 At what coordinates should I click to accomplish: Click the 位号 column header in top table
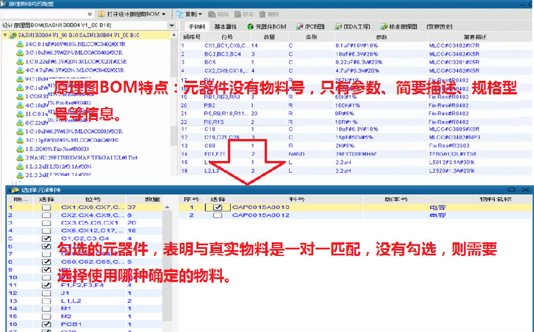click(227, 36)
